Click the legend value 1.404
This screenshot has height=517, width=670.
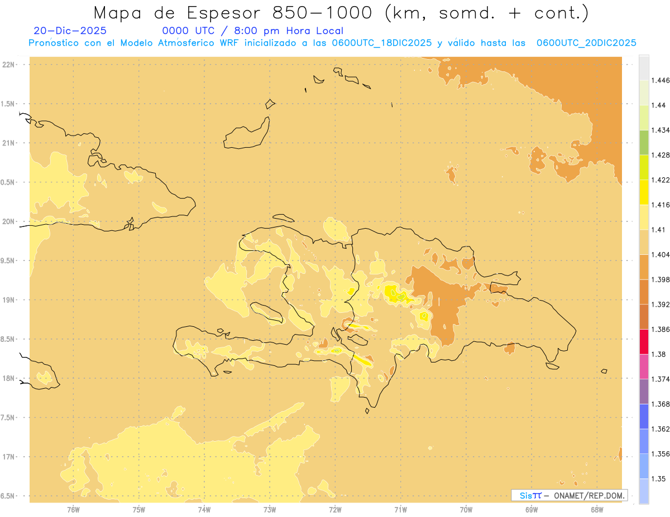click(x=661, y=254)
